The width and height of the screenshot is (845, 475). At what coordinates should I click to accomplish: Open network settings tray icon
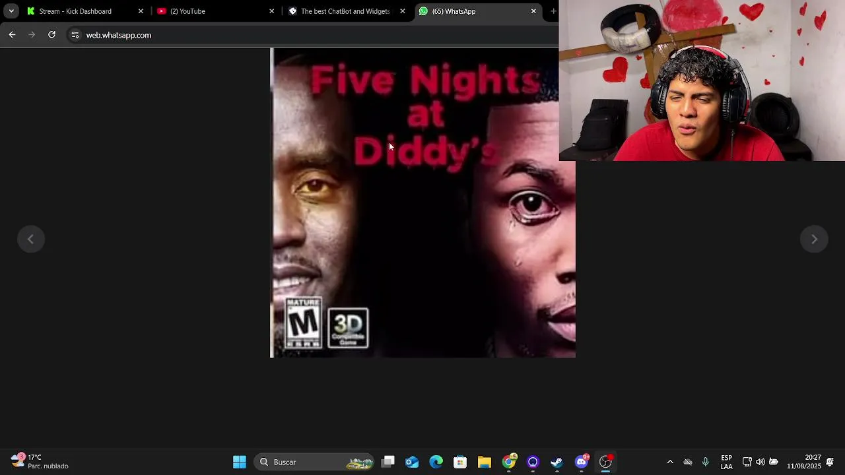coord(747,462)
